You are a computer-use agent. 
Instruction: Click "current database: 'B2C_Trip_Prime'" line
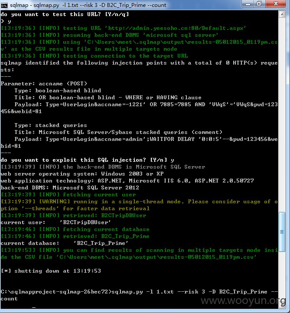pos(64,243)
